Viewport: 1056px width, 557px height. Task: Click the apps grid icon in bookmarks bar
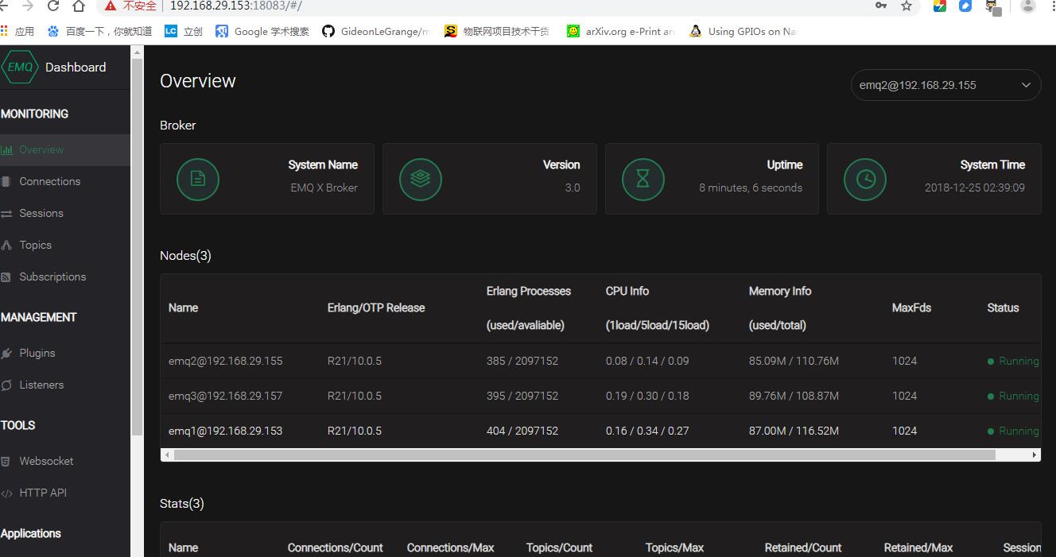point(4,32)
